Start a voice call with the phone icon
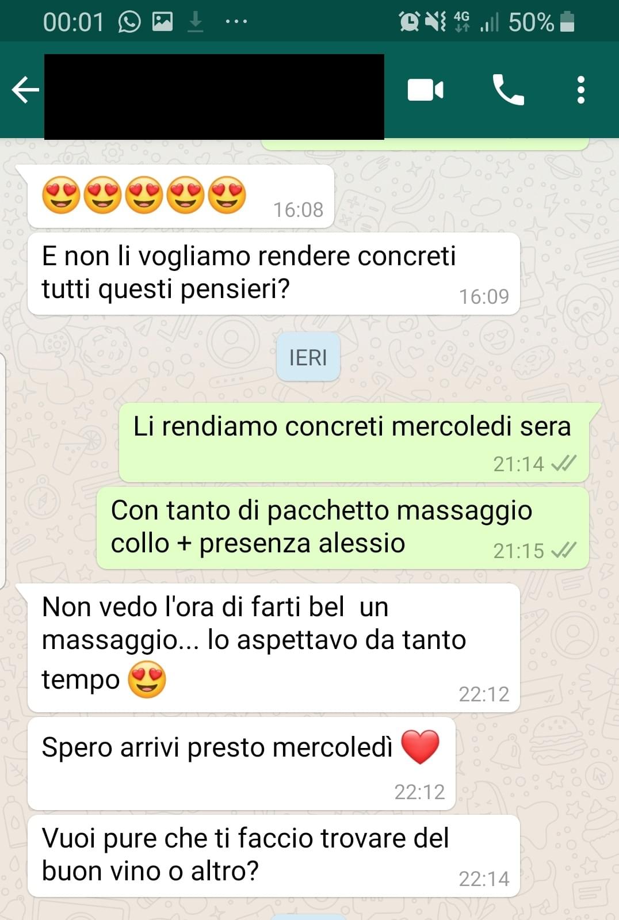This screenshot has height=920, width=619. (508, 90)
